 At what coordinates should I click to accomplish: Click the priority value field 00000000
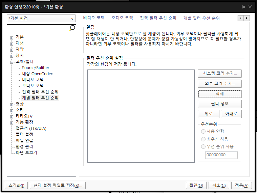click(x=221, y=155)
